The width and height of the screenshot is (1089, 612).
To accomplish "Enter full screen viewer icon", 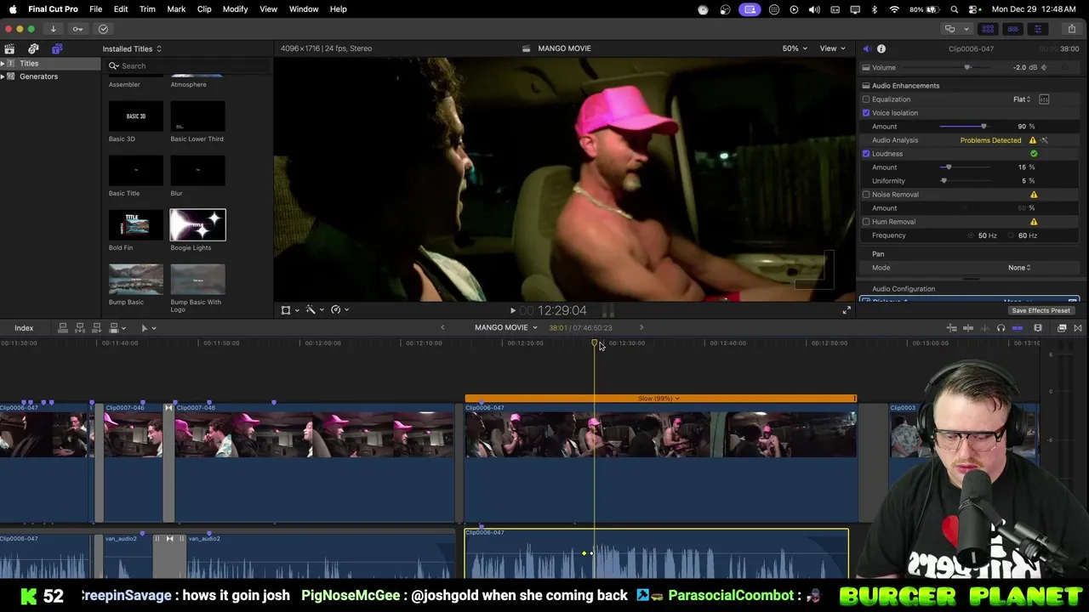I will click(x=847, y=310).
